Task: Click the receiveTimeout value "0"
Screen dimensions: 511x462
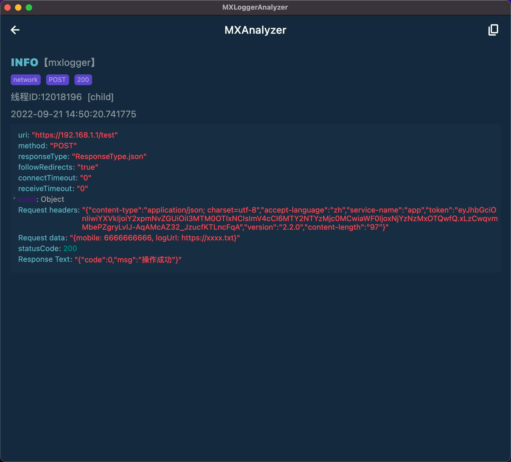Action: coord(82,188)
